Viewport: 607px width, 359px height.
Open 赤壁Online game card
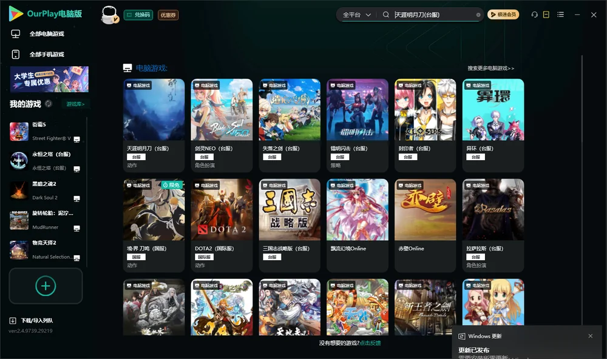click(x=425, y=226)
